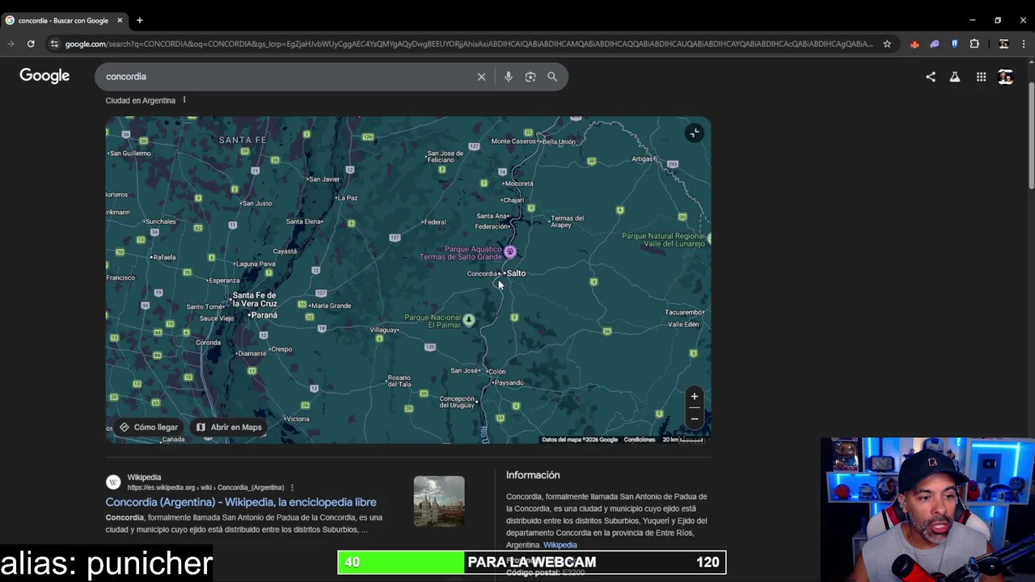Click the Parque Natural Regional Valle del Lunarejo label
Screen dimensions: 1035x582
point(663,240)
